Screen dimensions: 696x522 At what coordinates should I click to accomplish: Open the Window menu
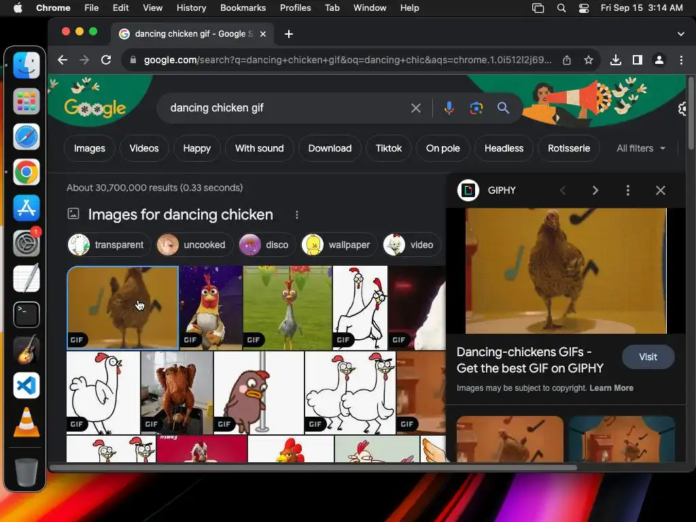(x=370, y=8)
